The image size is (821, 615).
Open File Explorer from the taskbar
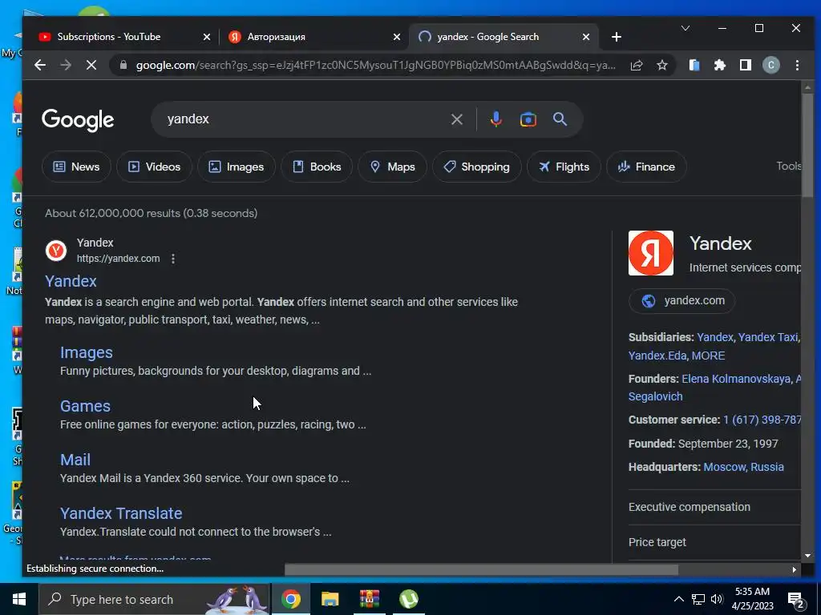pyautogui.click(x=330, y=599)
